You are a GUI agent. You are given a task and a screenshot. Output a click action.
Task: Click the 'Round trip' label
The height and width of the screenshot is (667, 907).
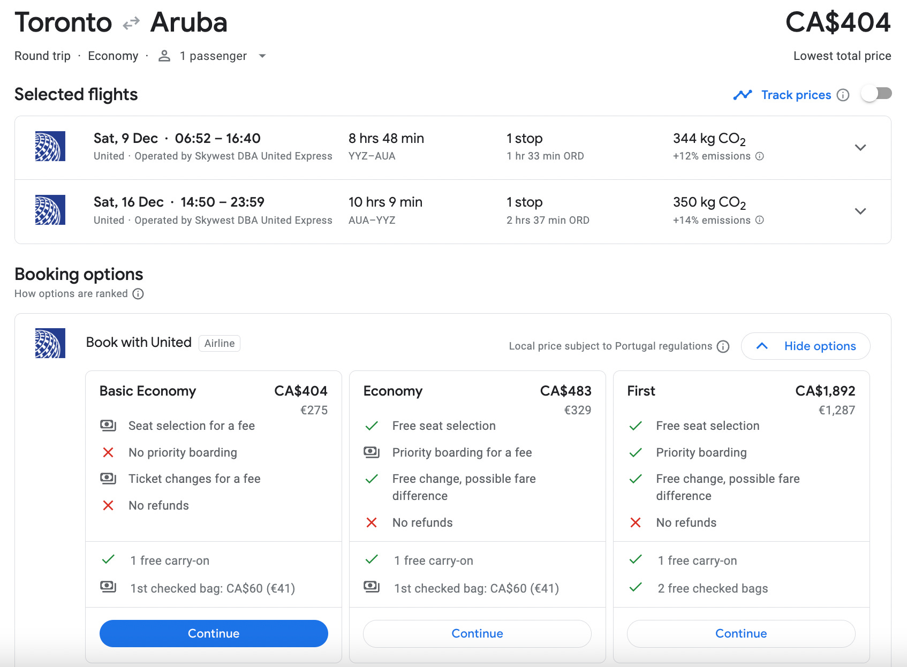coord(42,56)
